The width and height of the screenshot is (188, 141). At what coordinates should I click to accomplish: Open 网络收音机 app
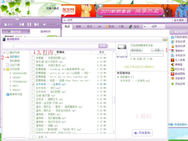(179, 37)
